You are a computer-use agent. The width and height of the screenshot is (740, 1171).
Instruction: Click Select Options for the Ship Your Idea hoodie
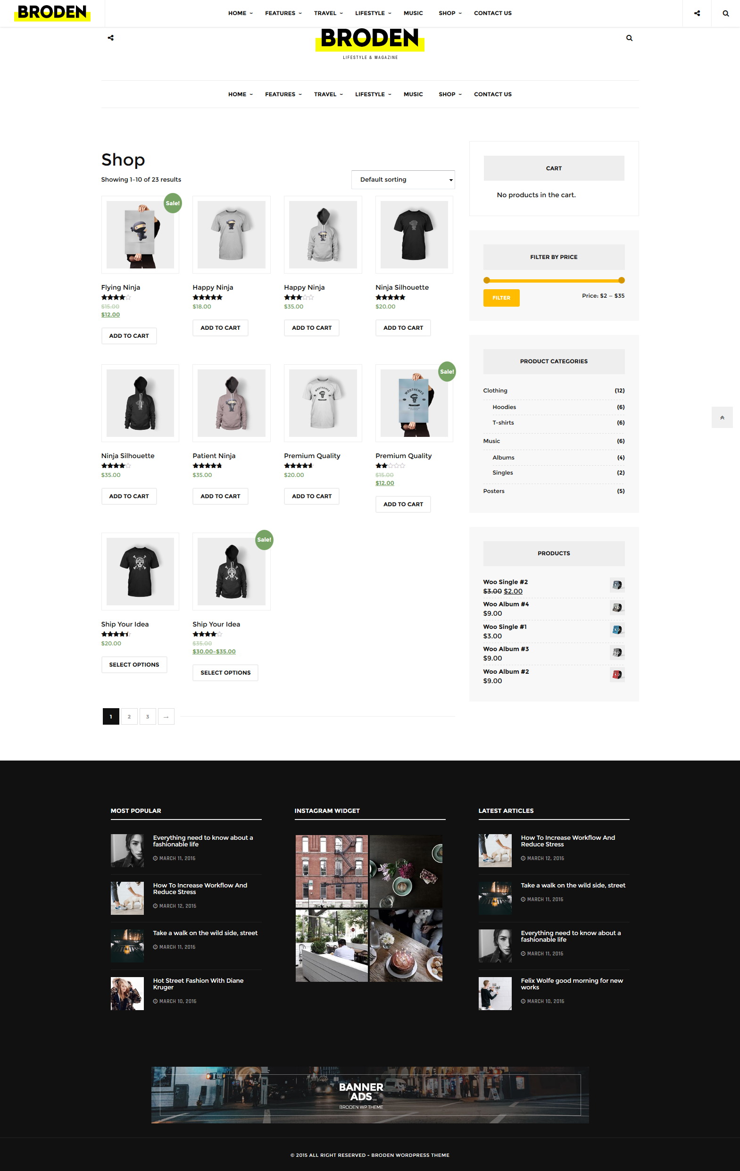(225, 673)
